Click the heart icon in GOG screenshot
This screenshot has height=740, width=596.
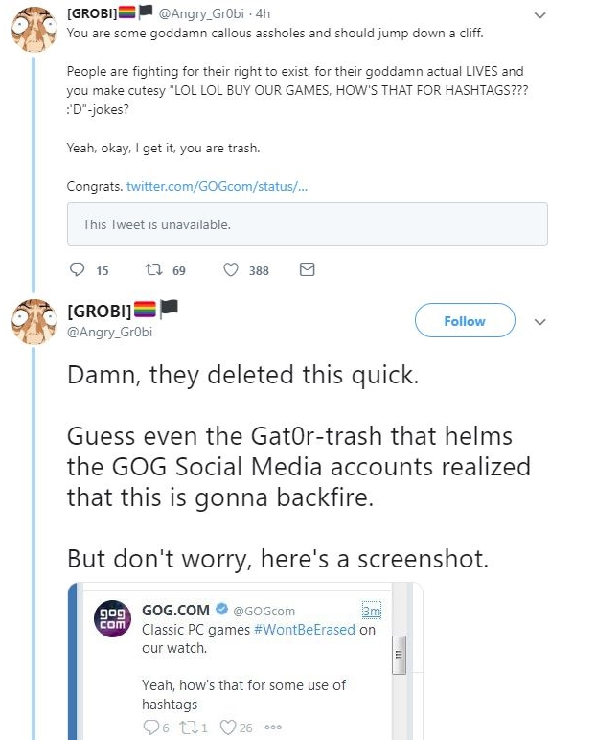coord(228,728)
